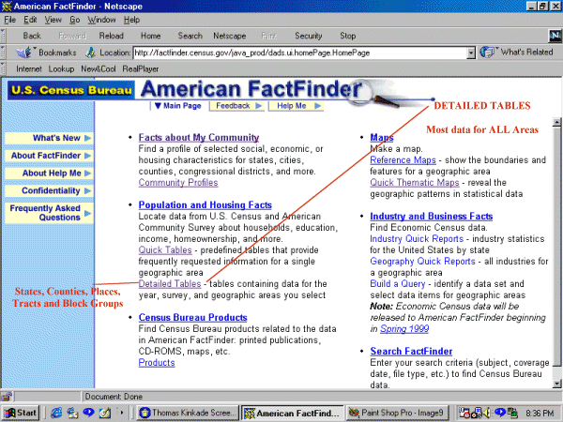Click the Location URL address field

click(298, 53)
